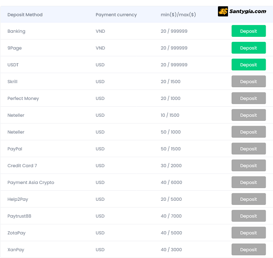Click the green Deposit button for 9Page
Image resolution: width=273 pixels, height=258 pixels.
point(248,48)
